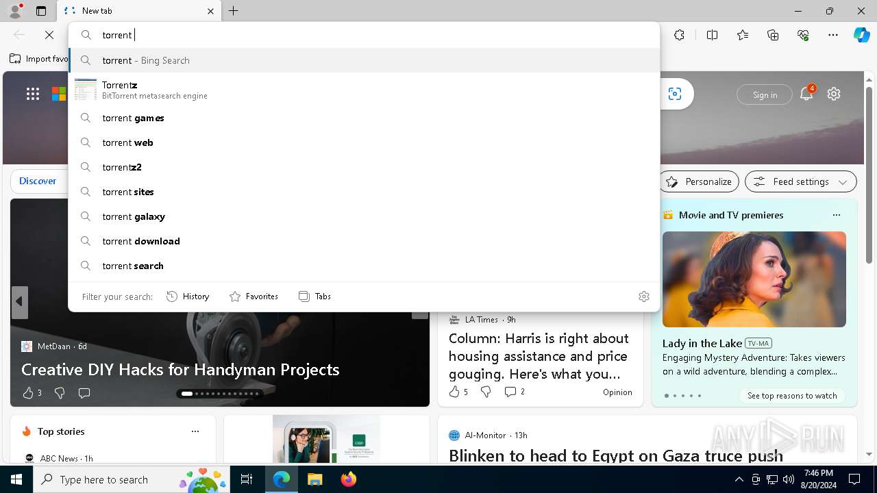Screen dimensions: 877x493
Task: Open the Action Center notifications
Action: tap(854, 479)
